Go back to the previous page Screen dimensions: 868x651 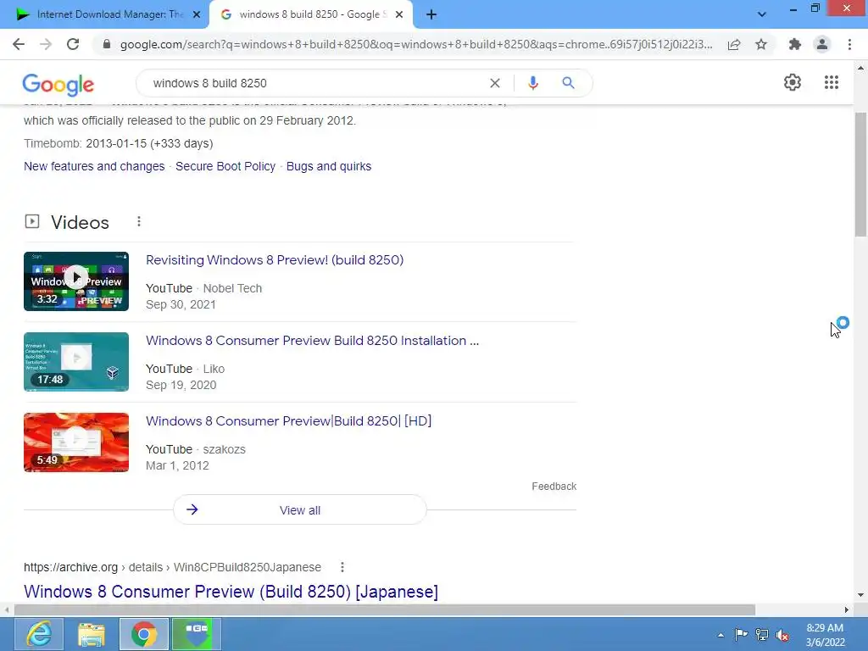pyautogui.click(x=19, y=44)
